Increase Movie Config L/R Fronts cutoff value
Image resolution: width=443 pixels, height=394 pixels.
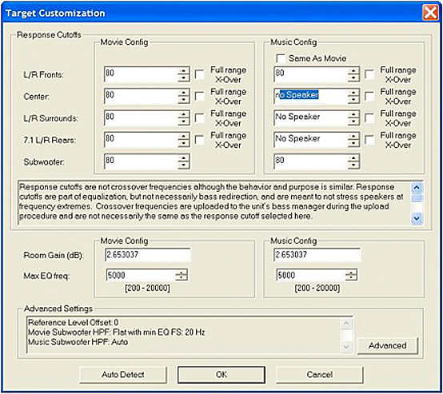(x=184, y=70)
